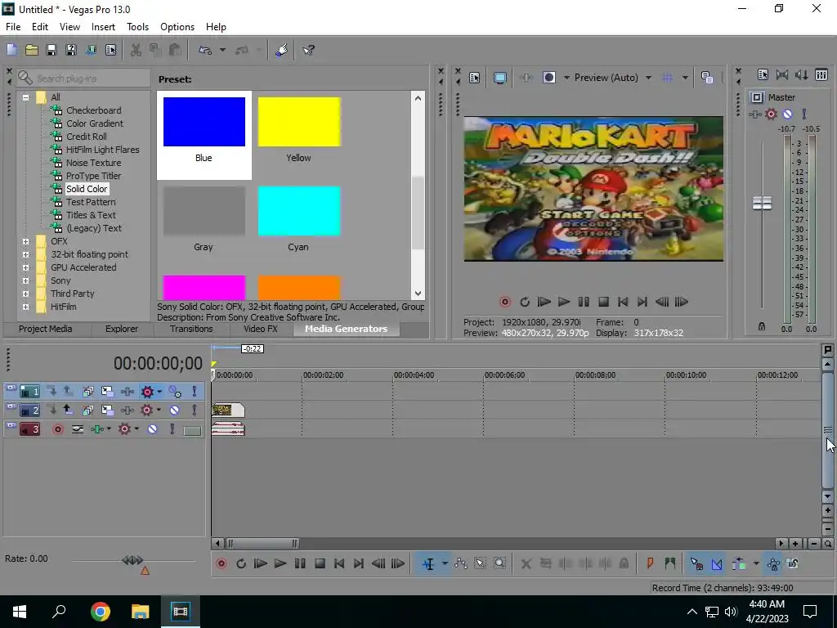Click the New project icon

[x=11, y=50]
